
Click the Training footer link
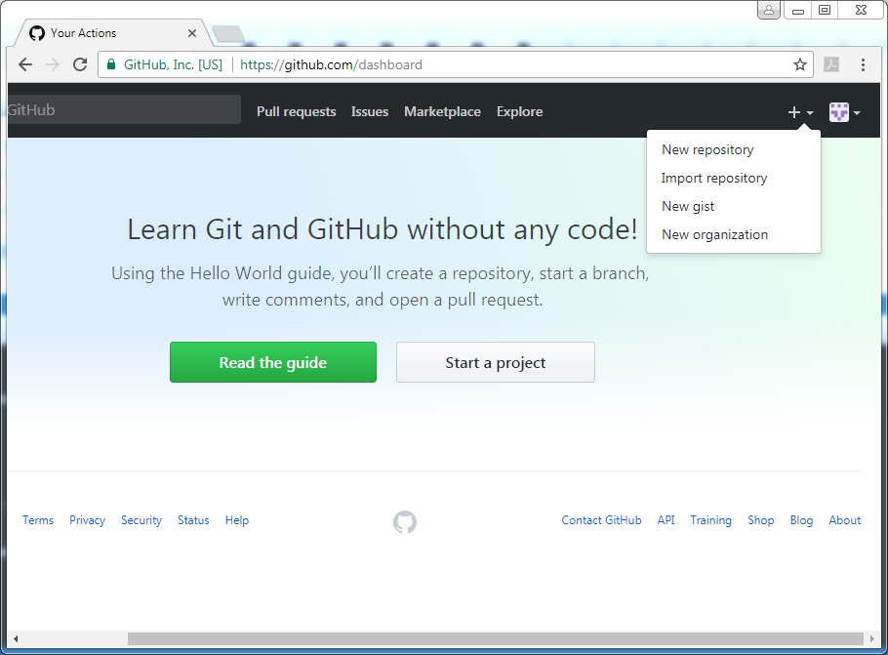pyautogui.click(x=710, y=520)
